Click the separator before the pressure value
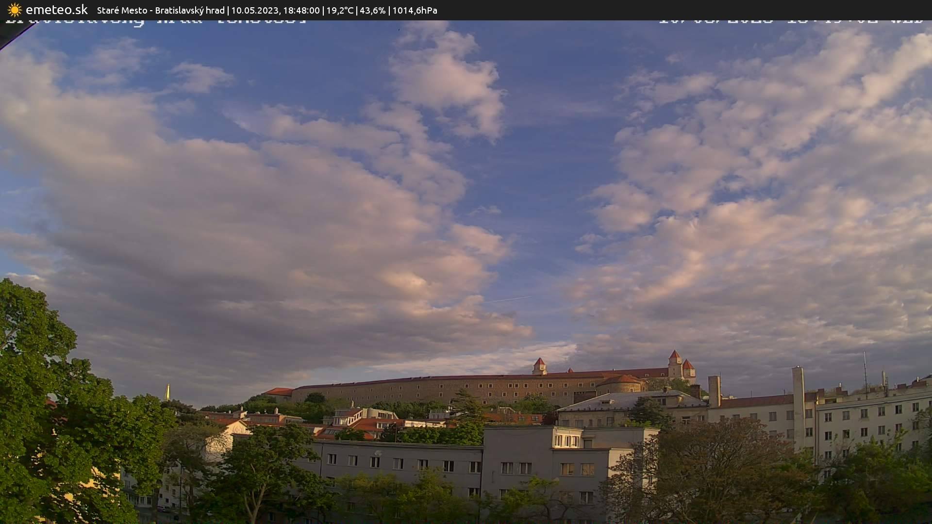932x524 pixels. pos(389,10)
